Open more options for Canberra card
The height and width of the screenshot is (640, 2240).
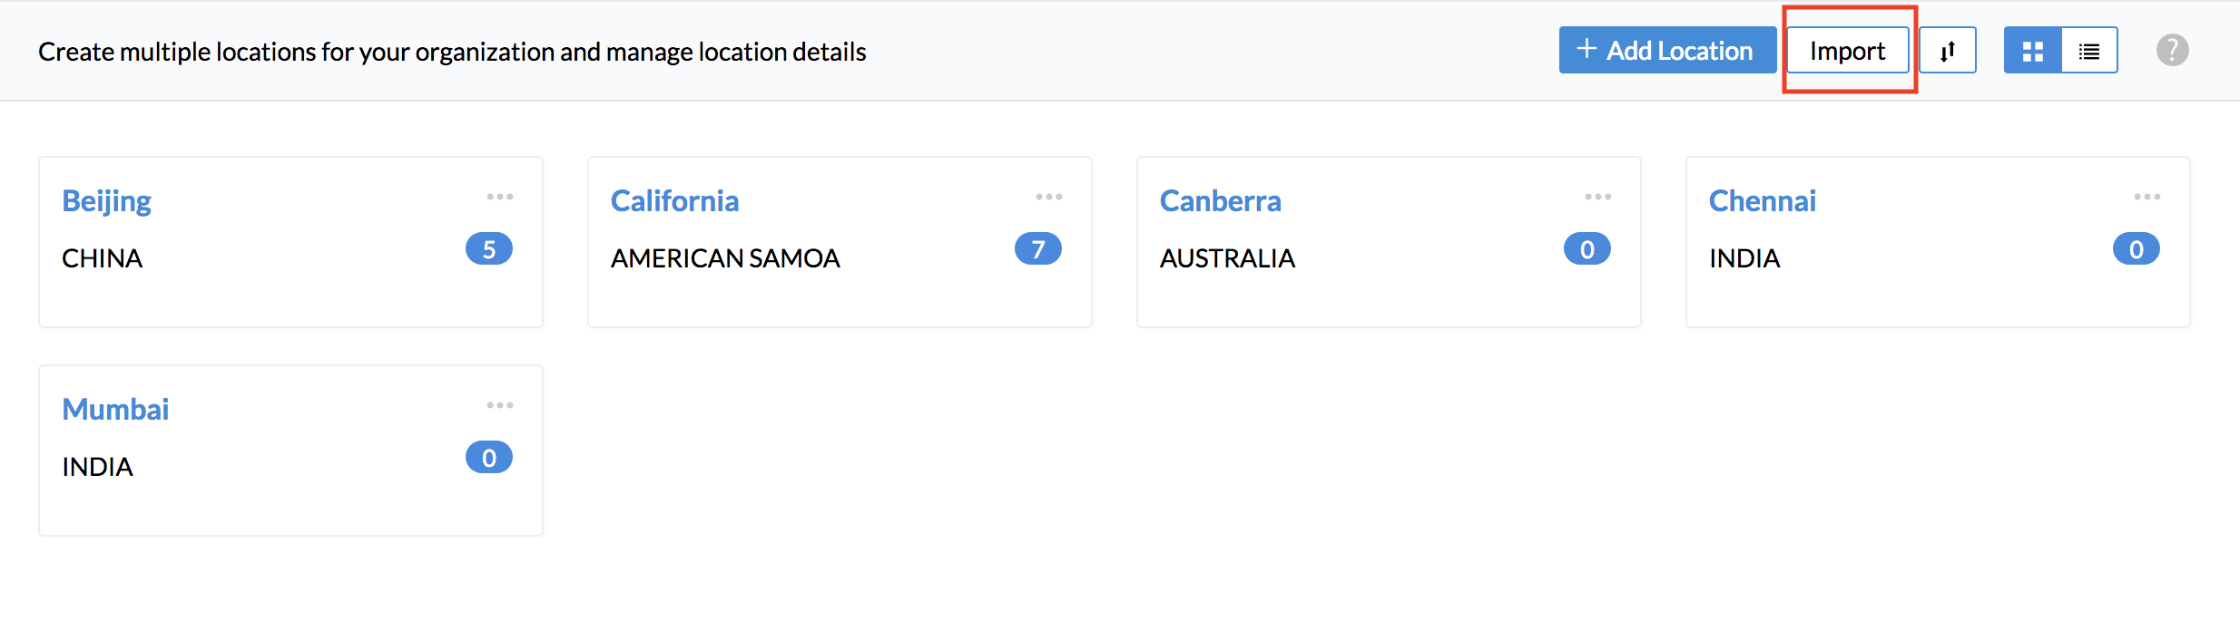[x=1598, y=197]
